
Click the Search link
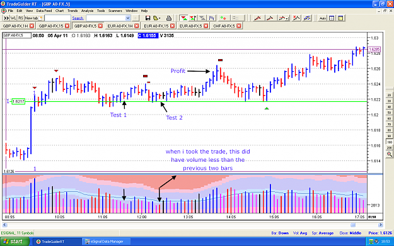(78, 18)
